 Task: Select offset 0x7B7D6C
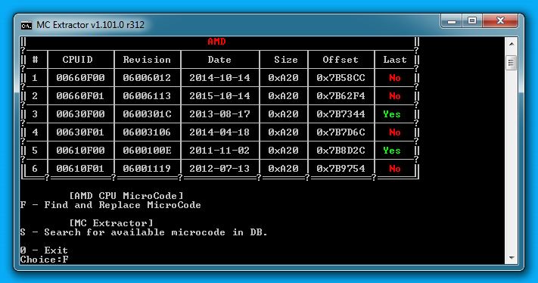tap(341, 132)
